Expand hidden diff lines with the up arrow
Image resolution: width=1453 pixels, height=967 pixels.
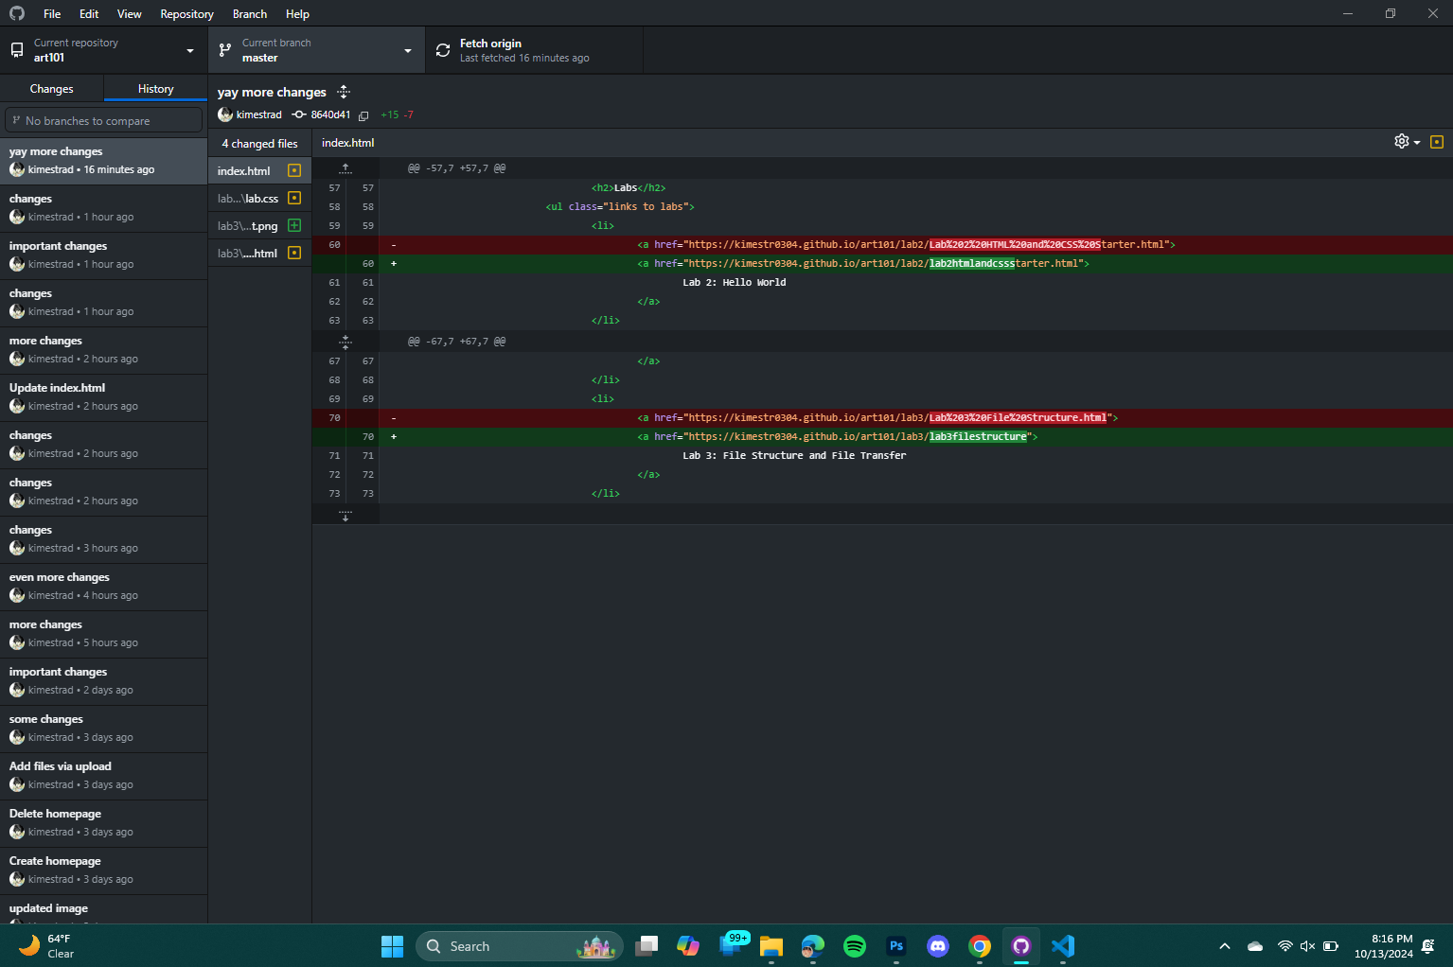click(346, 167)
